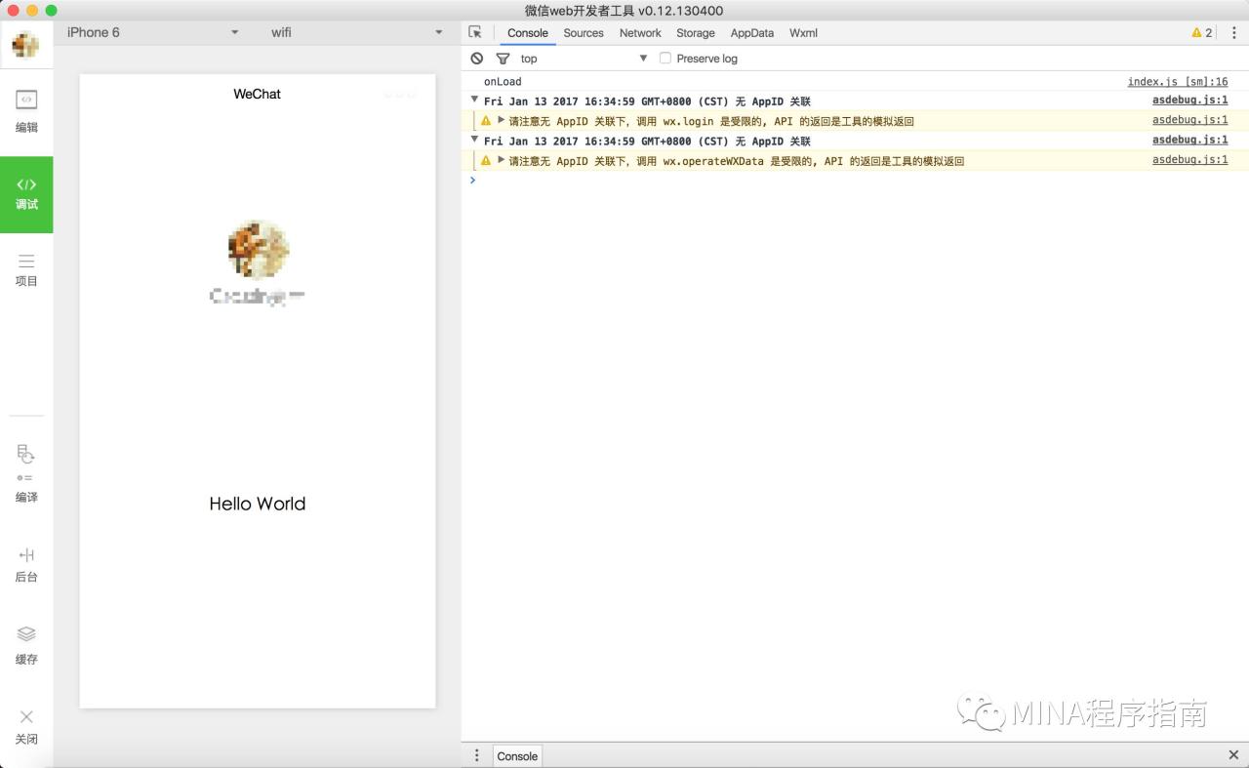
Task: Click the user avatar in simulator preview
Action: (258, 250)
